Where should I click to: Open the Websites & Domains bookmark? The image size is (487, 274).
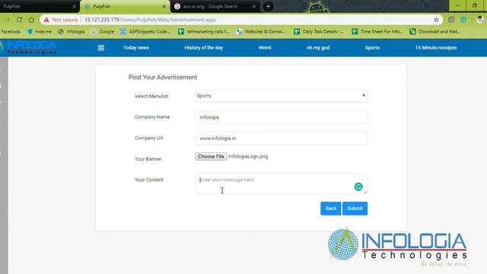pos(260,31)
